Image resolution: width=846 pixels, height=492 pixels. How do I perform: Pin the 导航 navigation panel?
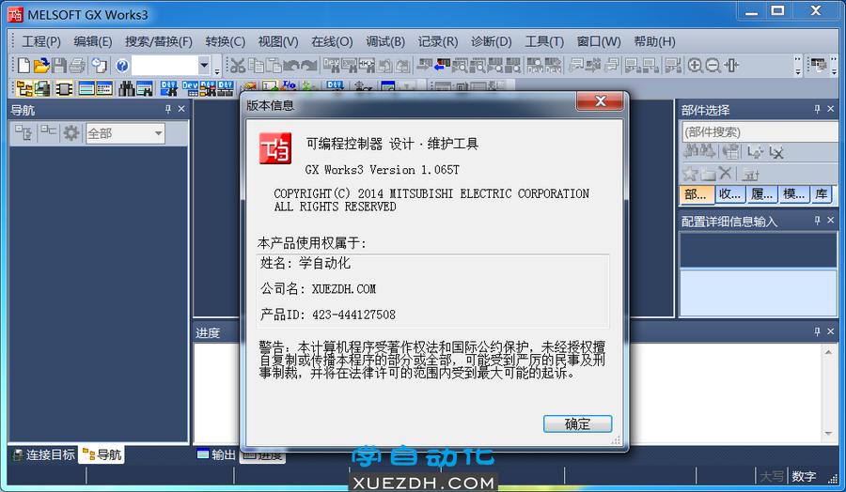pos(168,110)
